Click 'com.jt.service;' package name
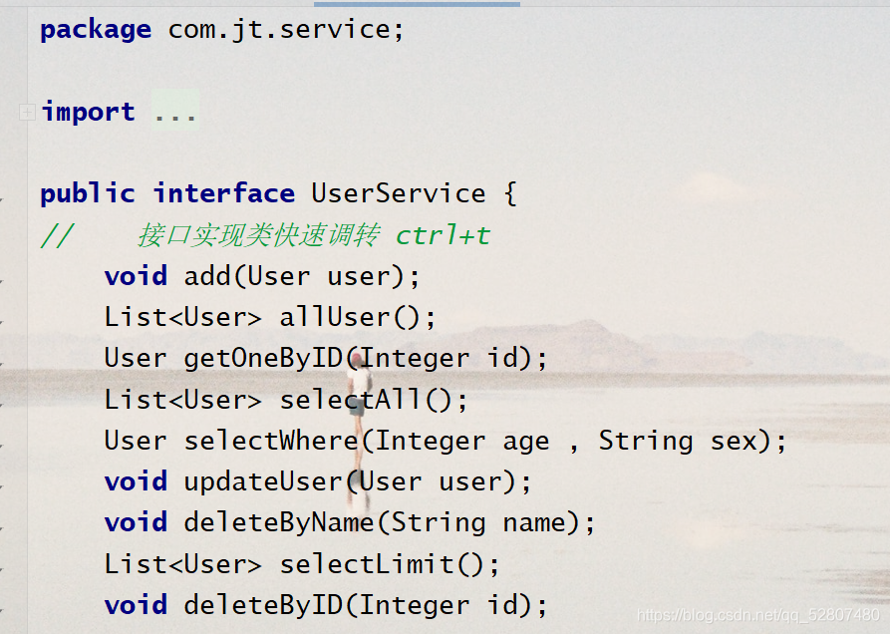Screen dimensions: 890x634 point(286,29)
